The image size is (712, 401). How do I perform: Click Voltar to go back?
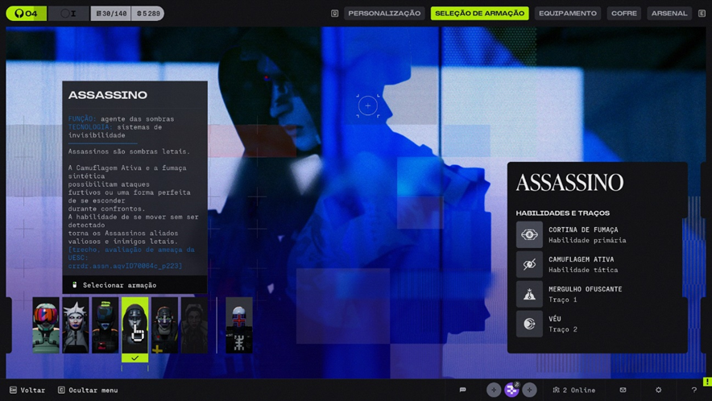pos(27,390)
